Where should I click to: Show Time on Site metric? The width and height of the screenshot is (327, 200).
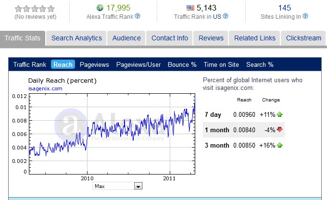tap(221, 64)
